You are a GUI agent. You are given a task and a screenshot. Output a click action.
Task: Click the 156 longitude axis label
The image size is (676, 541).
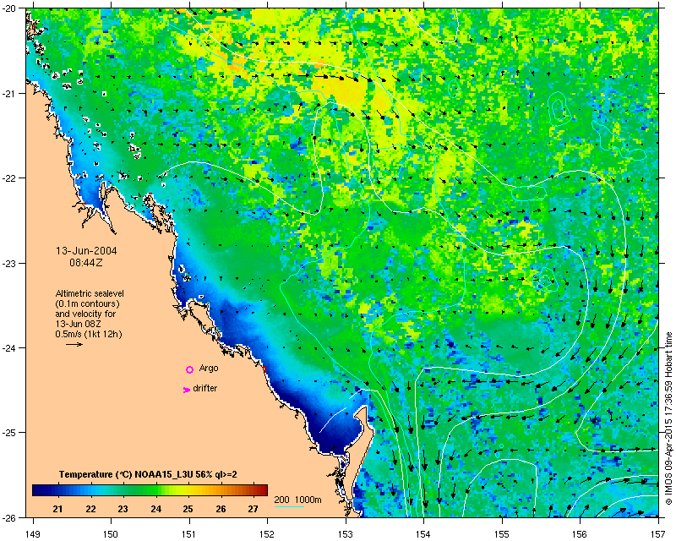[x=580, y=534]
